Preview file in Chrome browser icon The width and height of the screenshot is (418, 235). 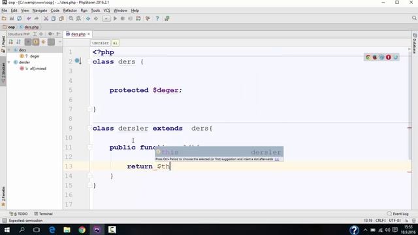pos(368,57)
